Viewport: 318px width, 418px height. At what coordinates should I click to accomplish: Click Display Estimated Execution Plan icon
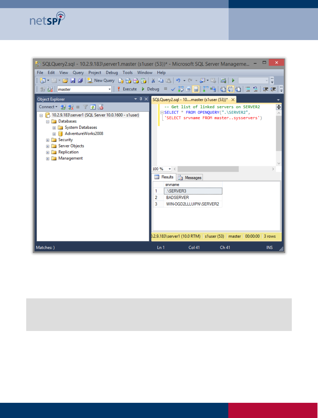point(181,89)
